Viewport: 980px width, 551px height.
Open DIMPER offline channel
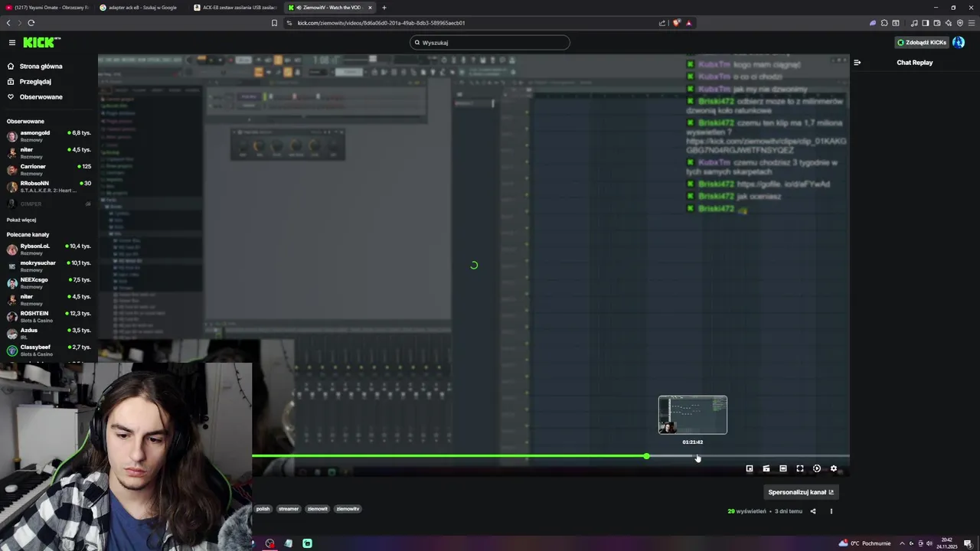pos(49,204)
